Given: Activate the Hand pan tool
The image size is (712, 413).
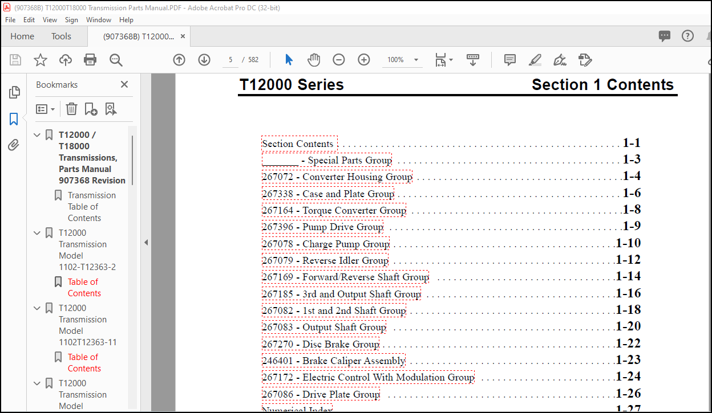Looking at the screenshot, I should (314, 60).
